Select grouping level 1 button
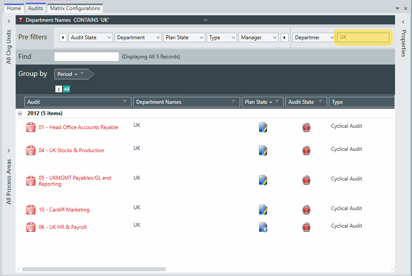This screenshot has height=276, width=412. click(x=59, y=89)
